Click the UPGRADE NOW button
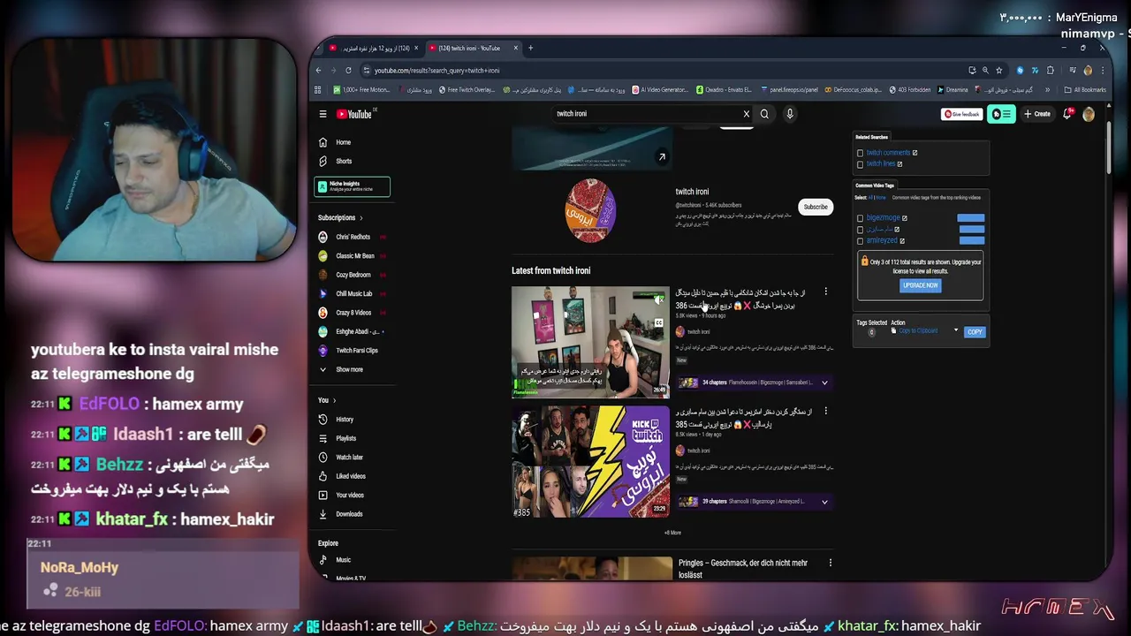 click(920, 285)
